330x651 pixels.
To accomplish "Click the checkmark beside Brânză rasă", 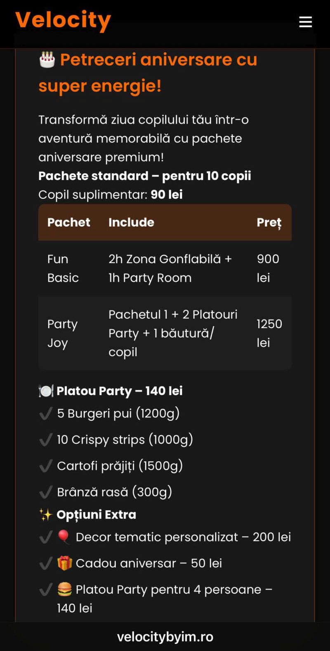I will [46, 492].
